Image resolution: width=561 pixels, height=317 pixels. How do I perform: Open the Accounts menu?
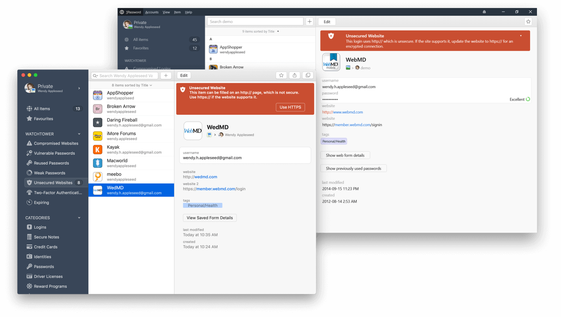[151, 12]
